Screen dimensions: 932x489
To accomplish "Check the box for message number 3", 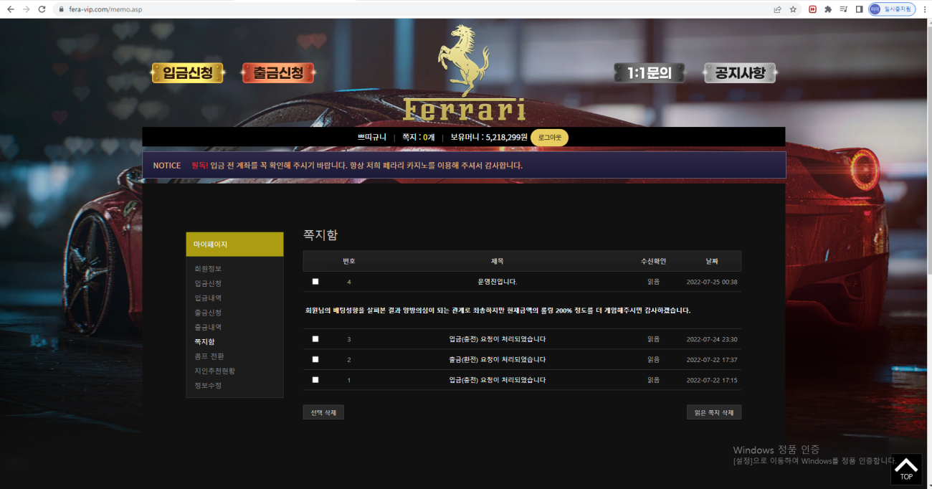I will tap(315, 339).
